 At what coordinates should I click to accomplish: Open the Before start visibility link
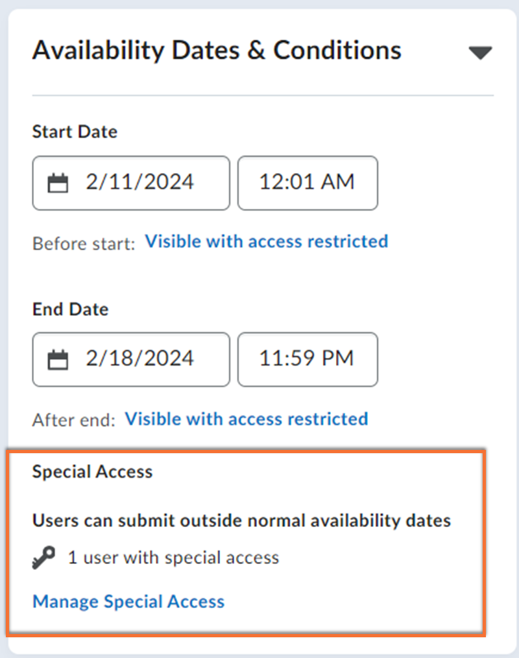pos(266,242)
